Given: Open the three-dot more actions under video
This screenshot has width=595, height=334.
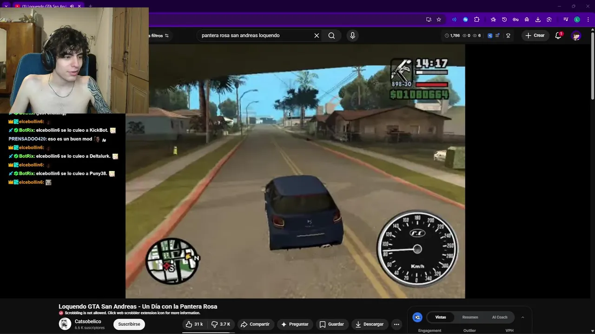Looking at the screenshot, I should pos(397,324).
